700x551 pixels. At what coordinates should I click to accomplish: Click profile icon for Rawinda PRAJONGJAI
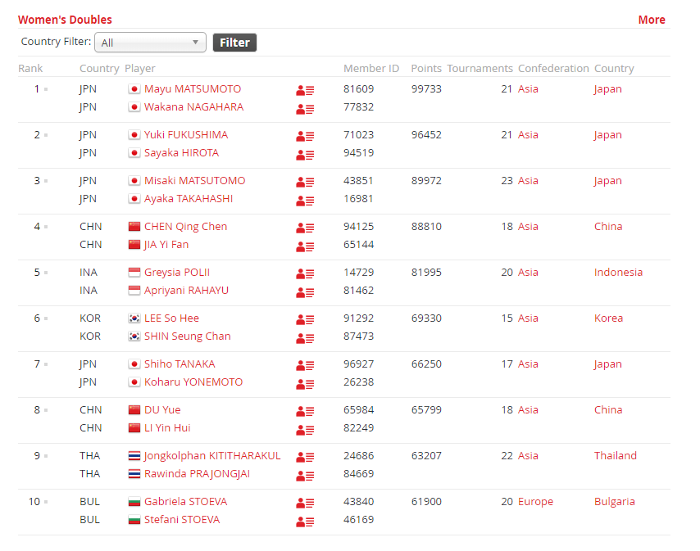click(305, 475)
